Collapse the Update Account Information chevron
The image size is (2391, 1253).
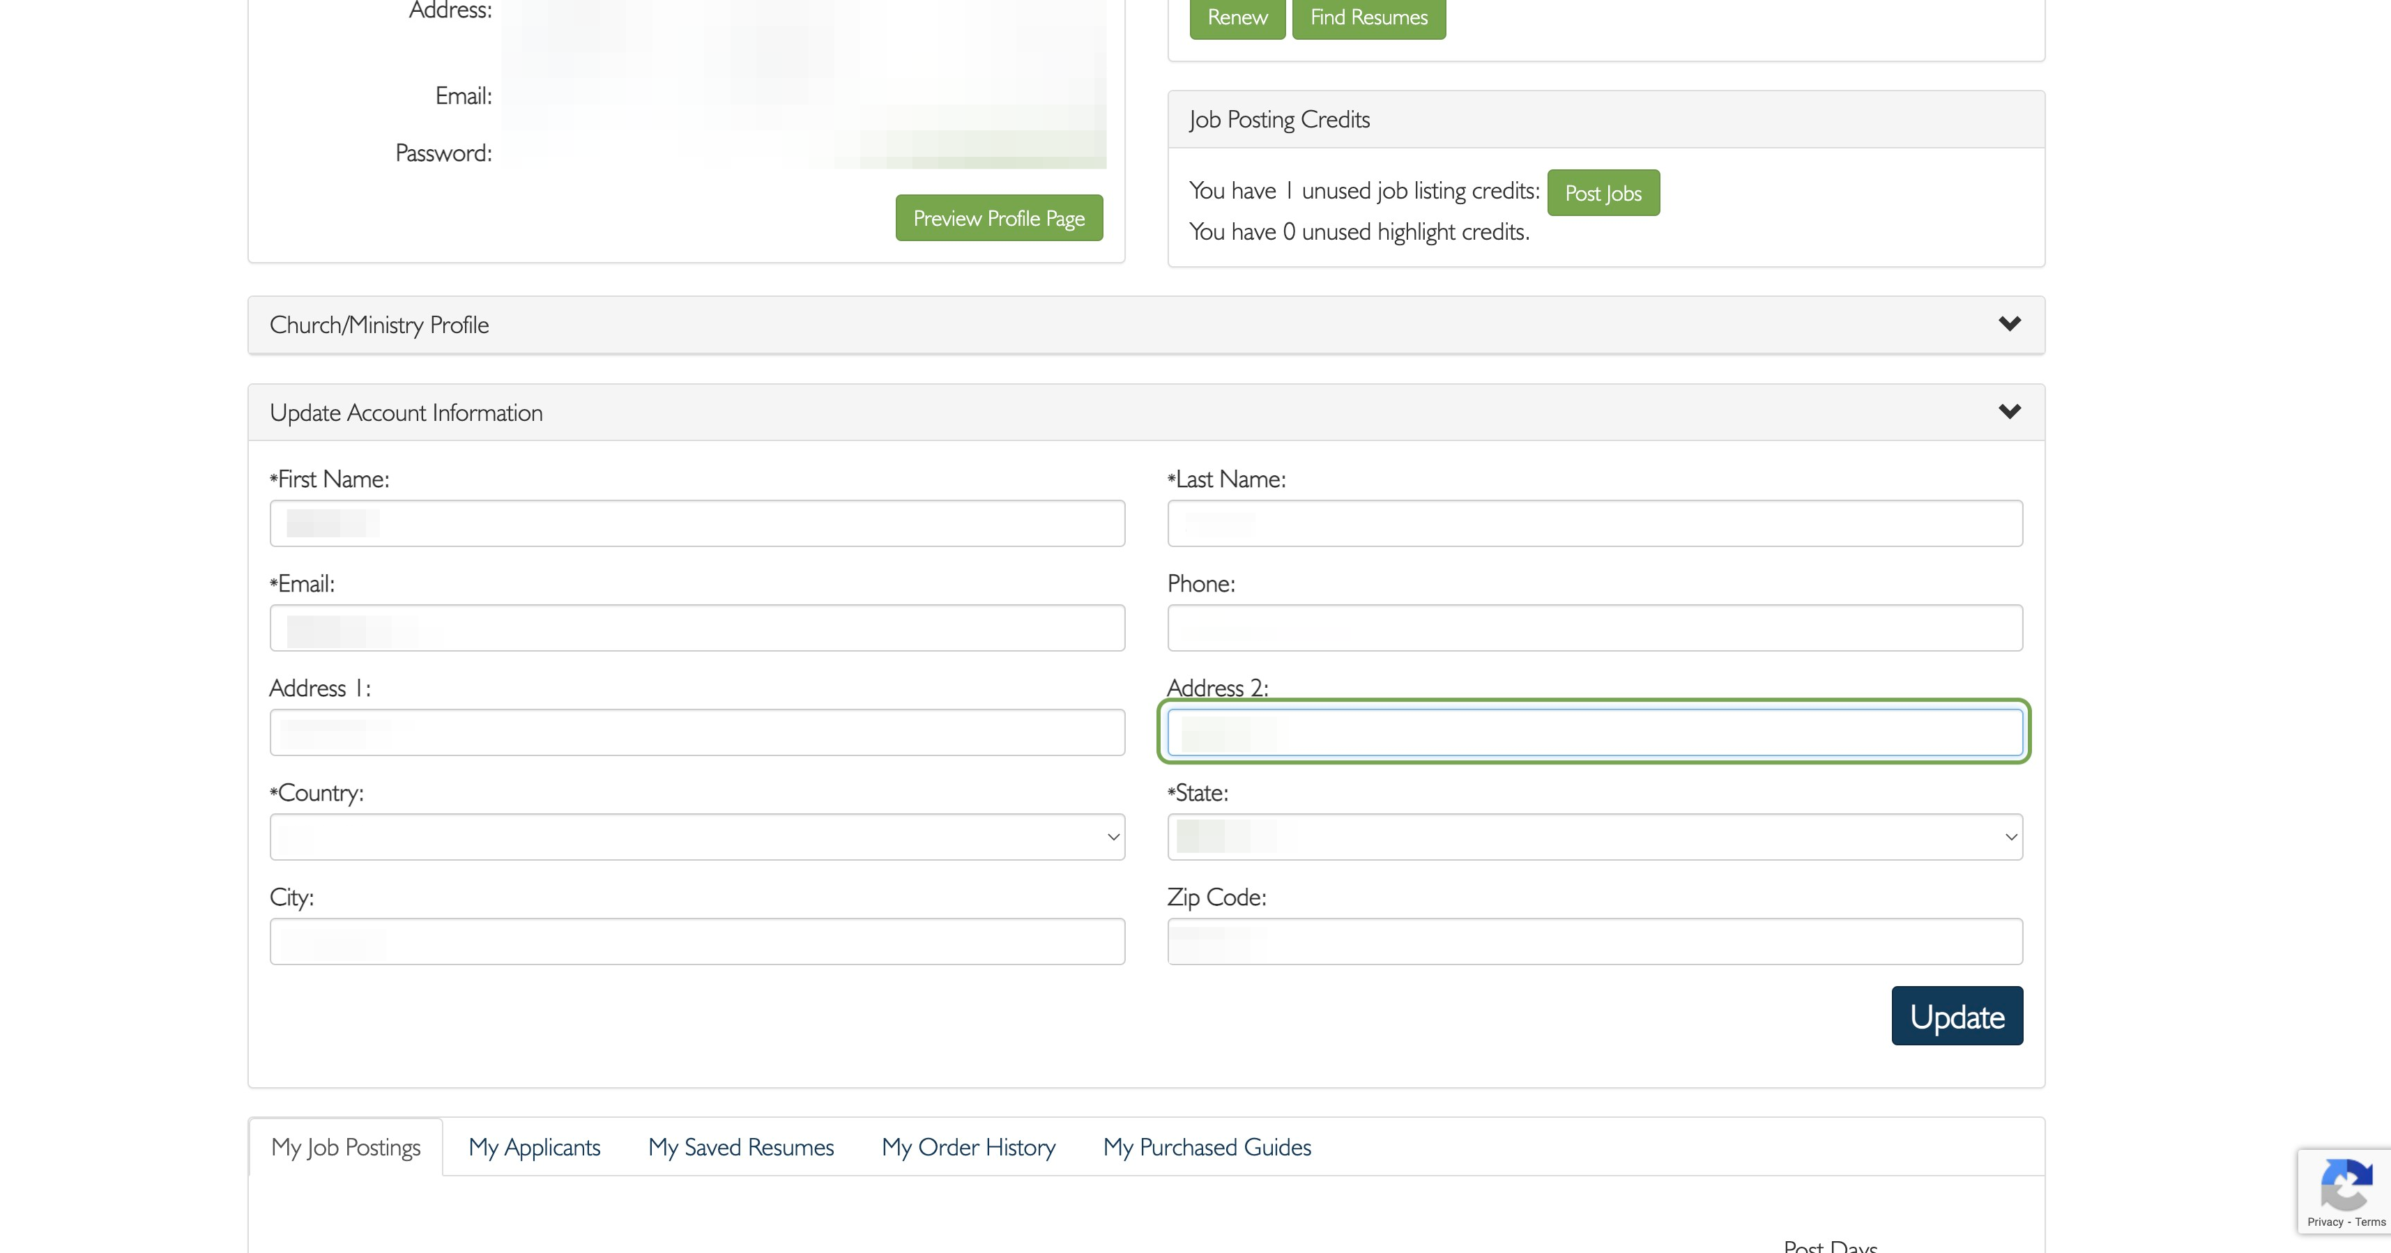point(2010,411)
